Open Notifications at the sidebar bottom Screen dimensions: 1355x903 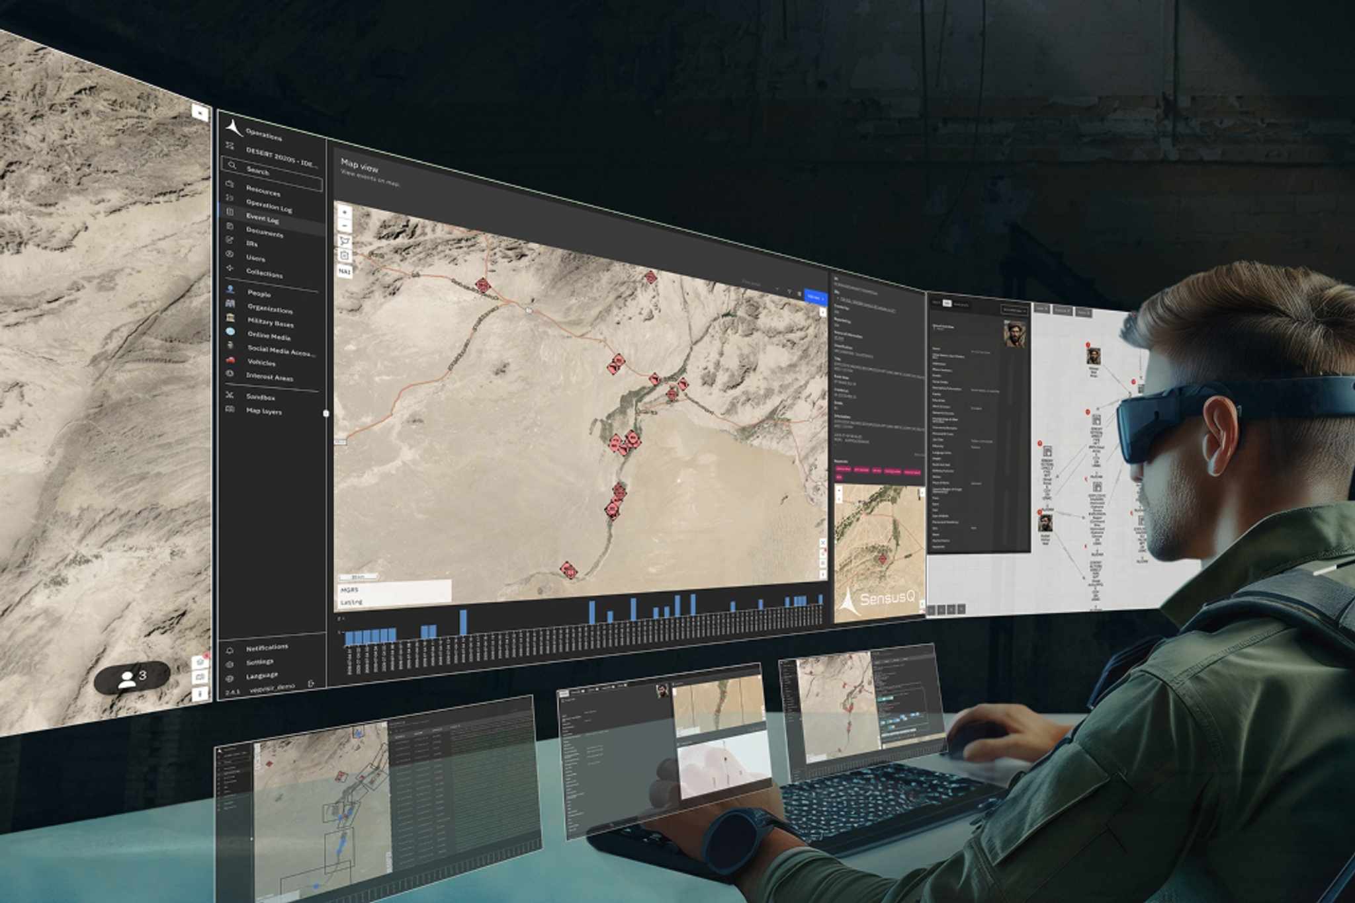click(267, 647)
